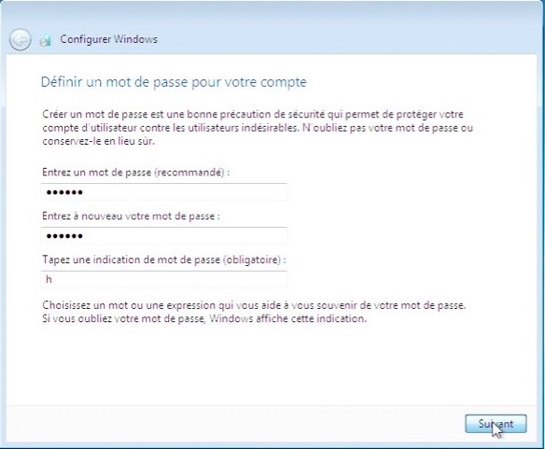Image resolution: width=545 pixels, height=449 pixels.
Task: Place cursor after the letter 'h' in hint
Action: [x=52, y=279]
